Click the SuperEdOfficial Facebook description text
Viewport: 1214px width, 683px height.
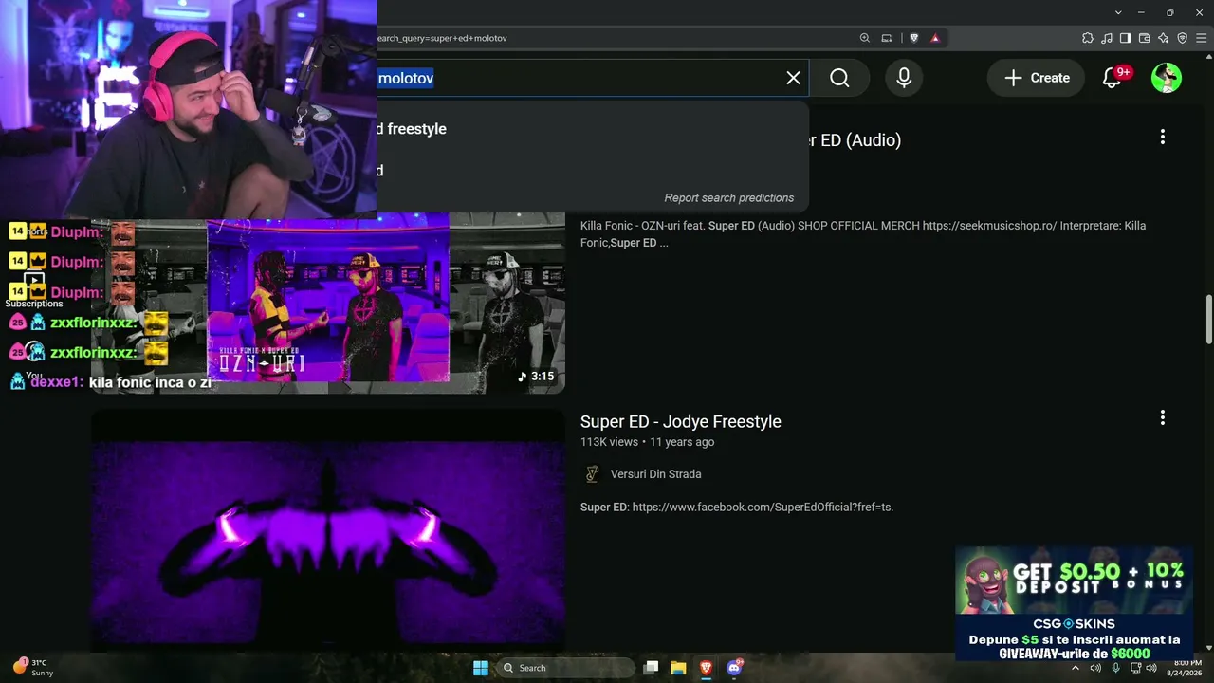tap(737, 508)
